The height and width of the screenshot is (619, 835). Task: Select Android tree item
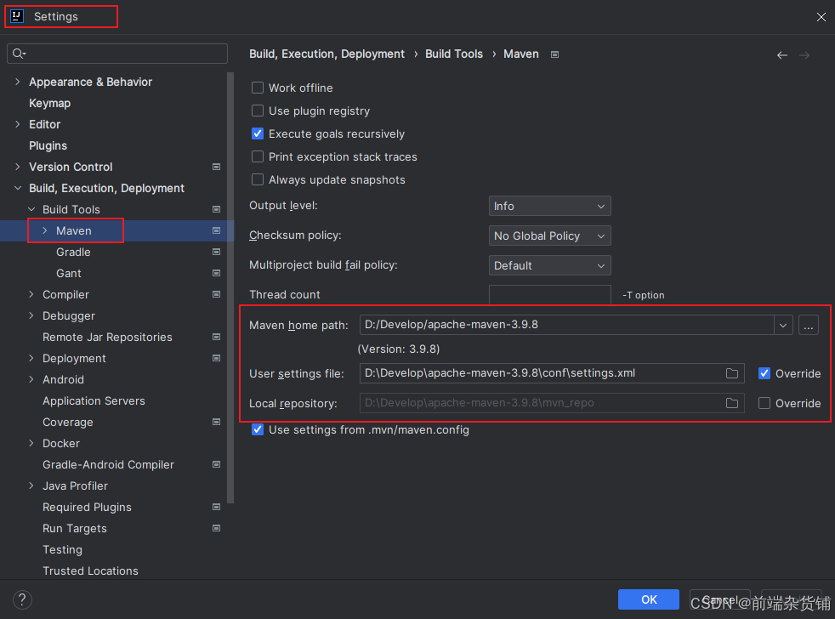(64, 379)
